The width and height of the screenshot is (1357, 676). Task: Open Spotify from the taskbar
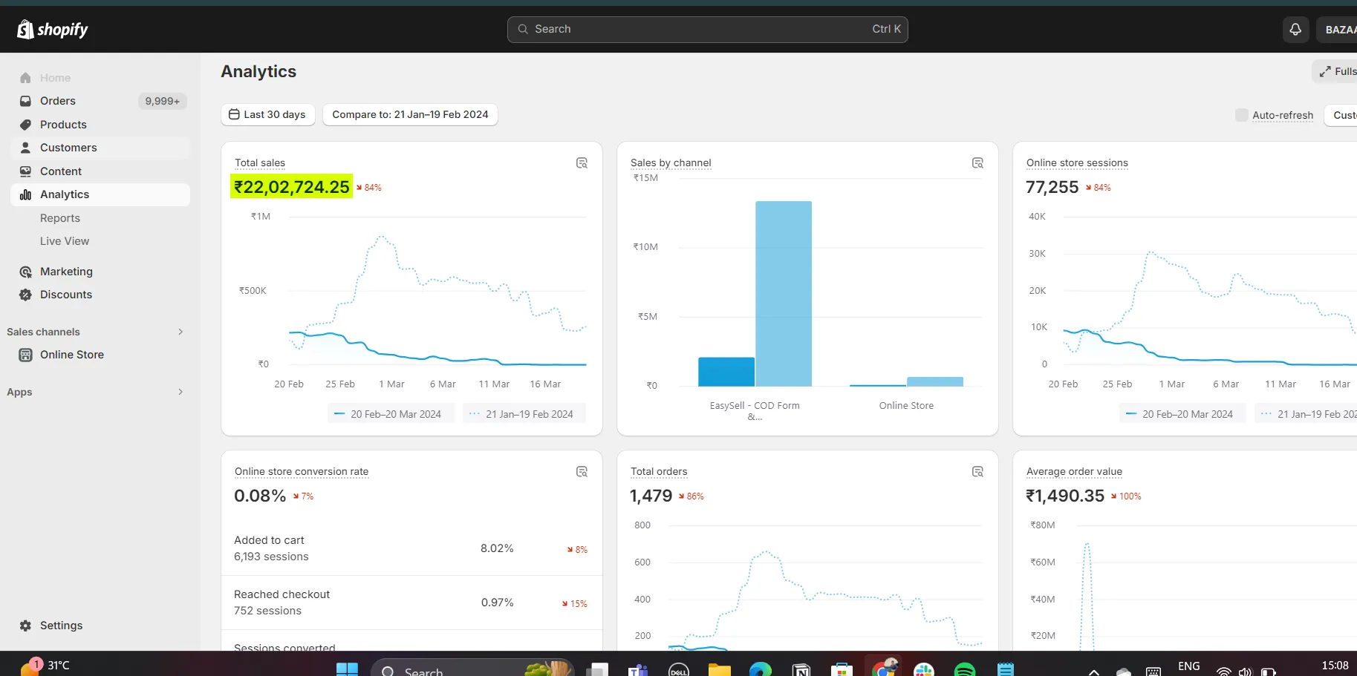pos(964,669)
